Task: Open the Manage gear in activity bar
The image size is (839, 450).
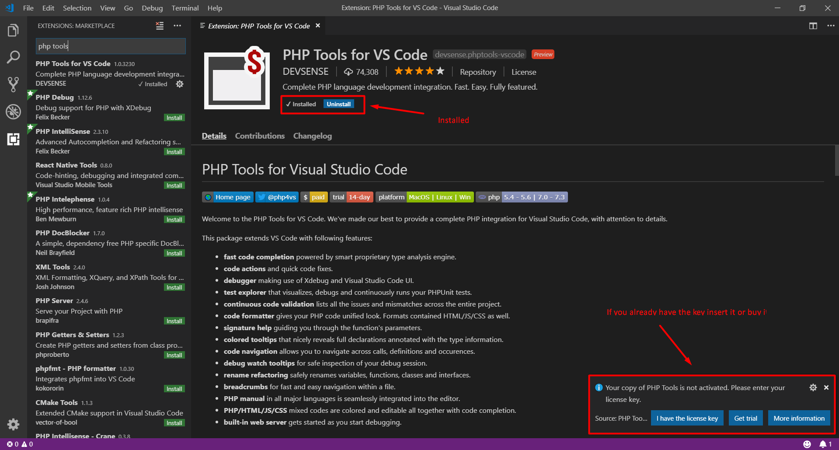Action: click(x=13, y=424)
